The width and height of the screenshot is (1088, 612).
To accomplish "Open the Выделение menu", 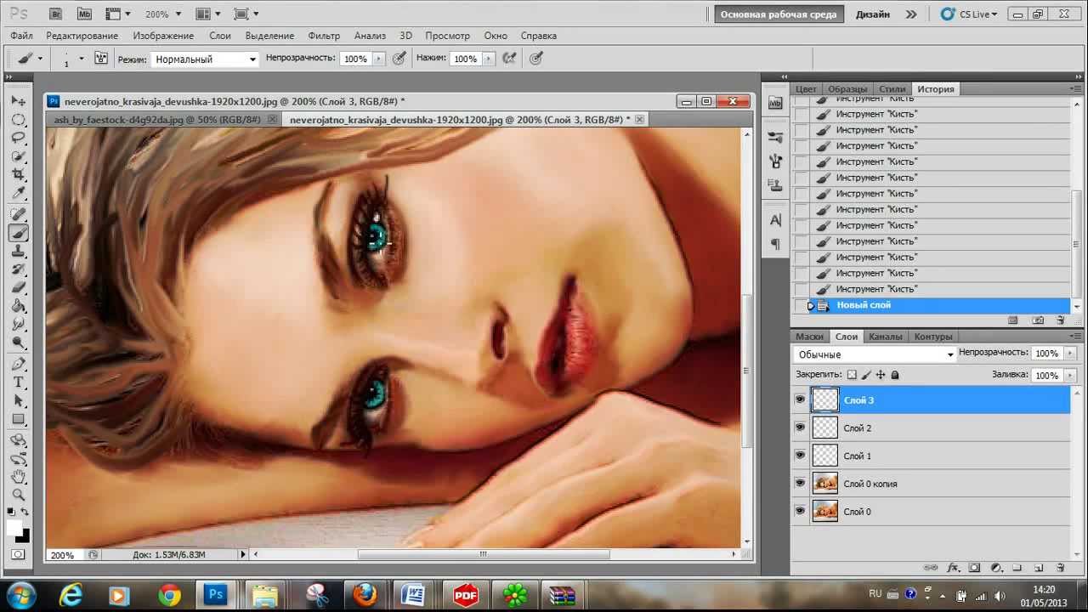I will pyautogui.click(x=269, y=36).
